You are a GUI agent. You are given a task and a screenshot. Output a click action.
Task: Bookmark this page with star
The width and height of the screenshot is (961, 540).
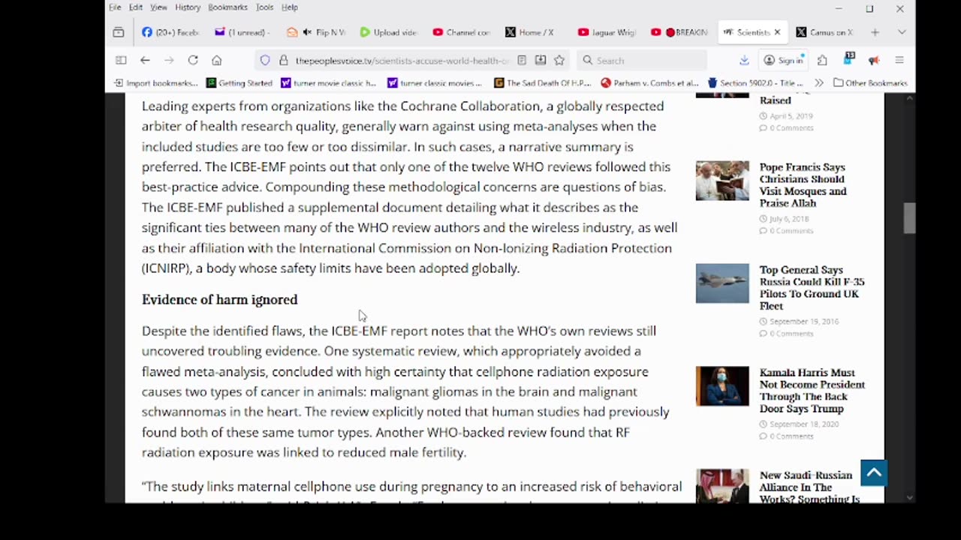tap(559, 60)
